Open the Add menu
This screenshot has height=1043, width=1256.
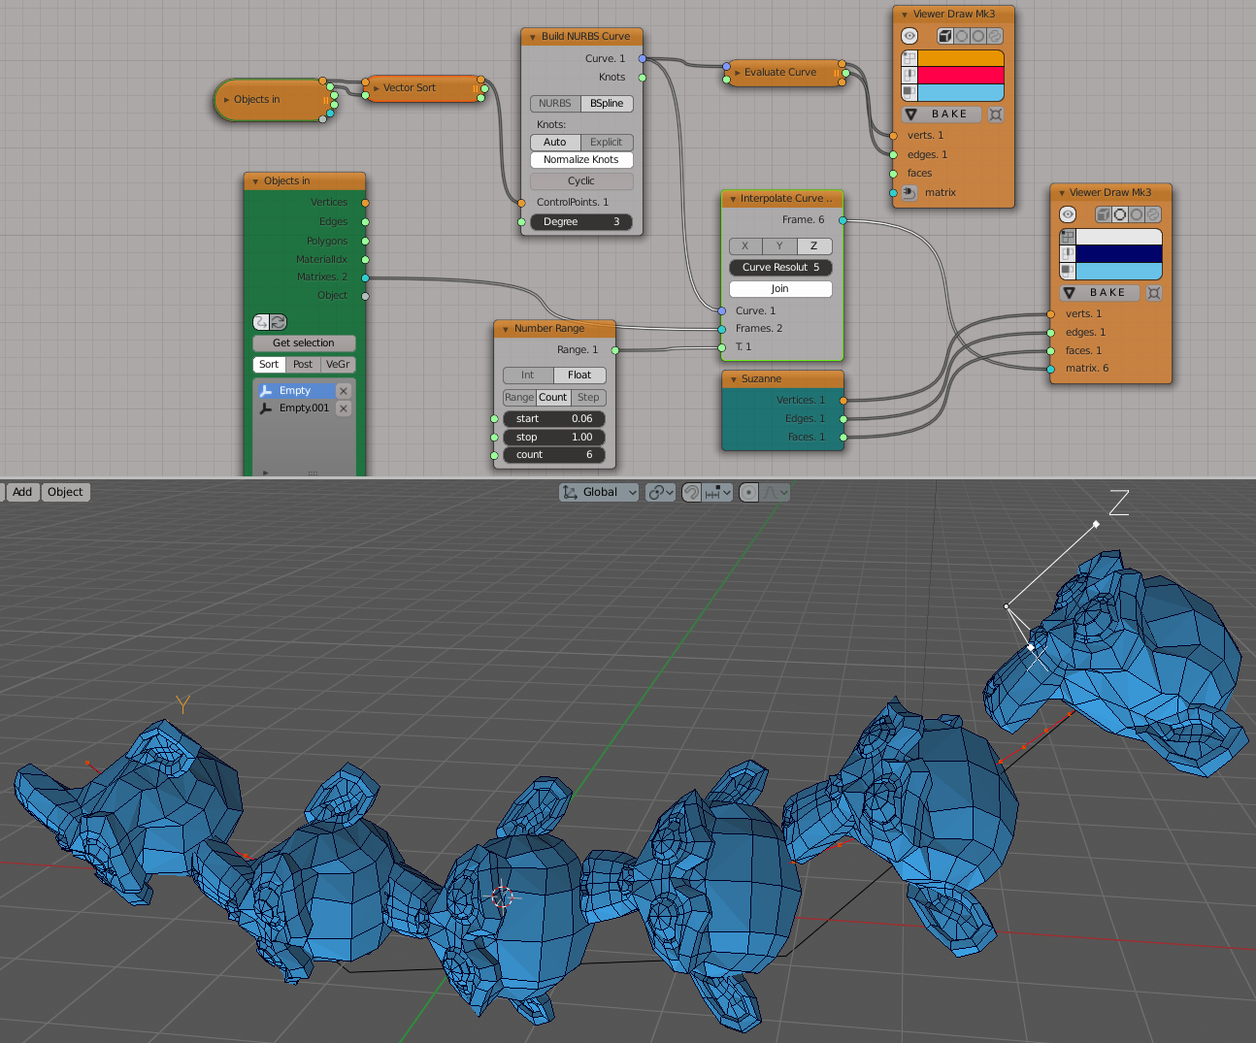pos(22,492)
